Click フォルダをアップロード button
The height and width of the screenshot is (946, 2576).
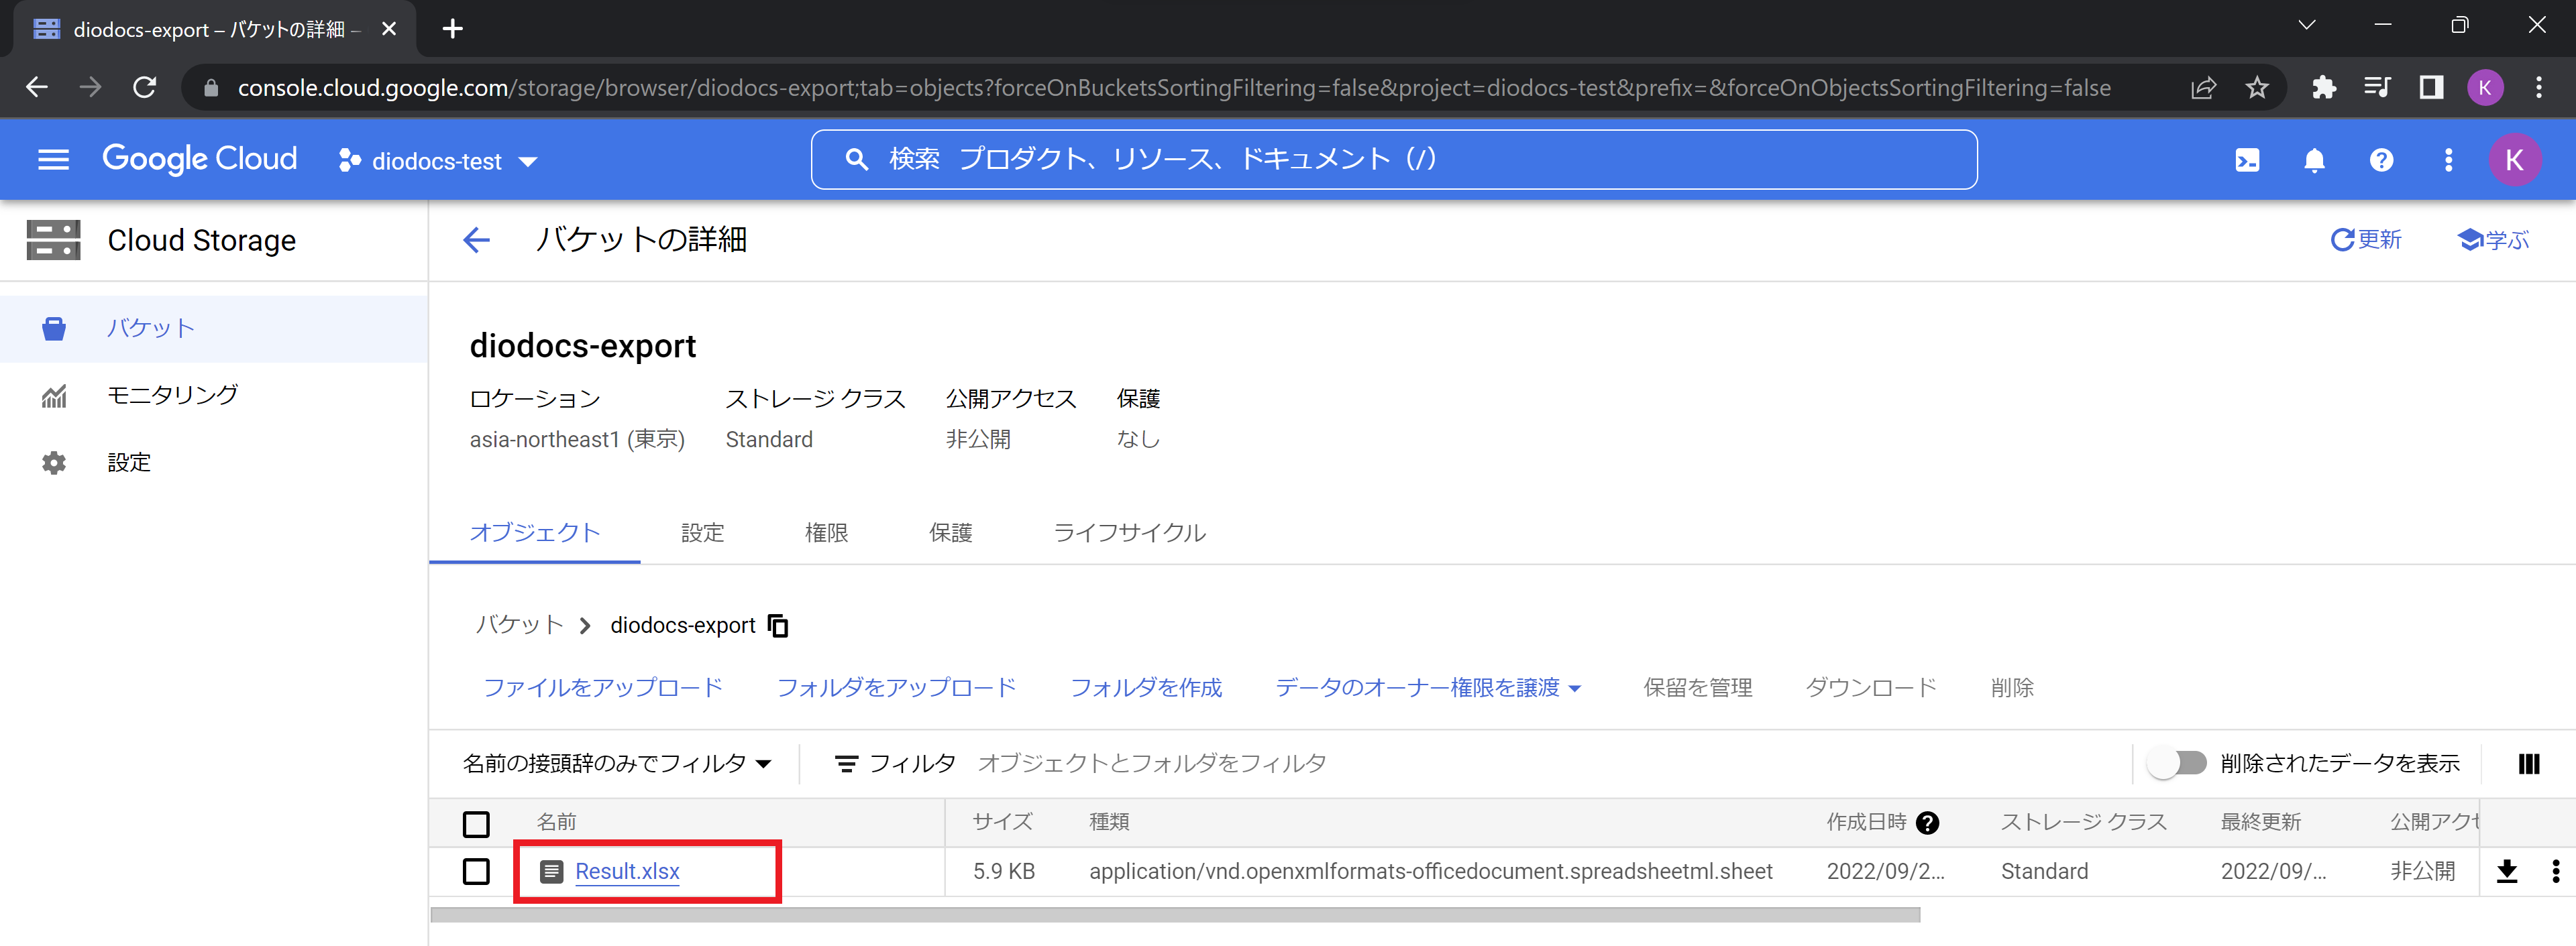[897, 689]
